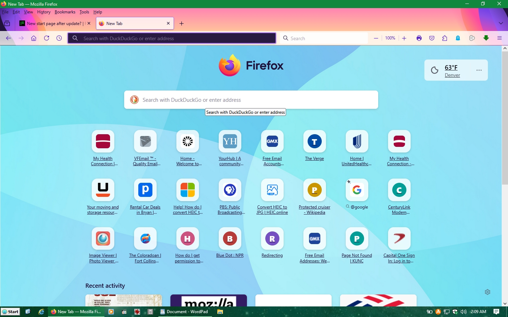508x317 pixels.
Task: Open File Explorer from the taskbar
Action: tap(220, 312)
